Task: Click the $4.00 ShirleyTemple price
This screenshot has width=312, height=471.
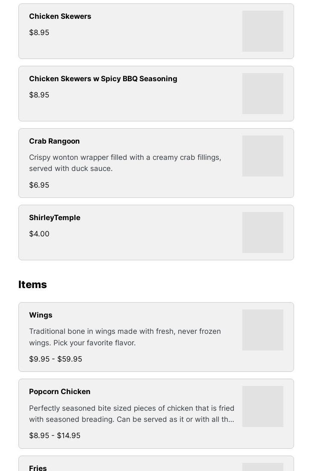Action: pos(39,234)
